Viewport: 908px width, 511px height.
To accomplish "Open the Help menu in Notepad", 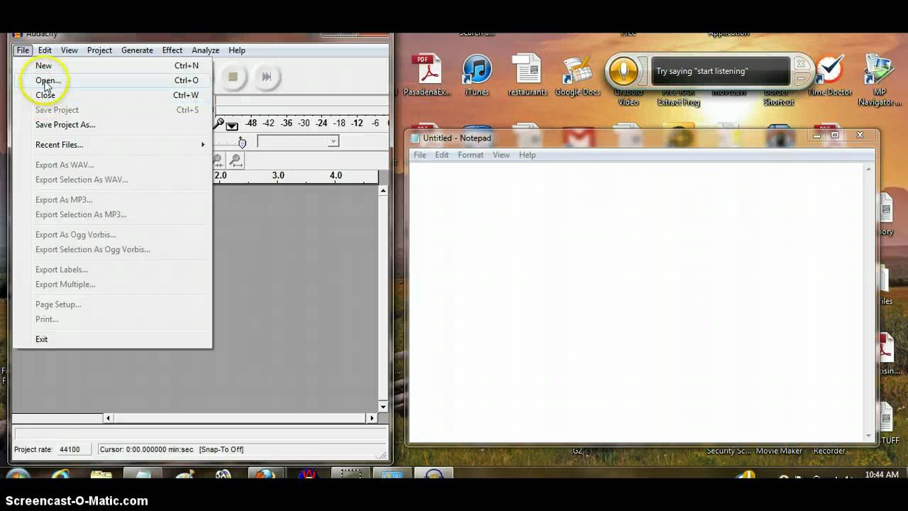I will 527,155.
